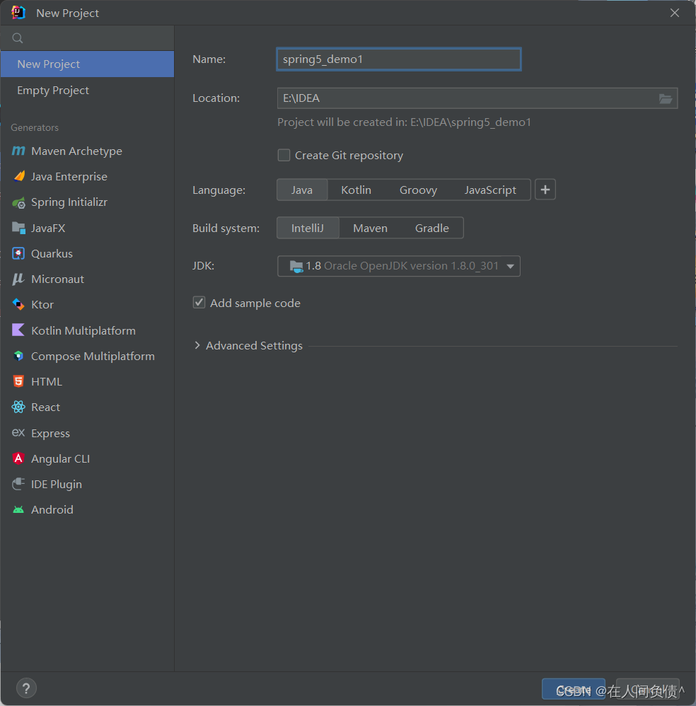Expand Advanced Settings section

197,345
